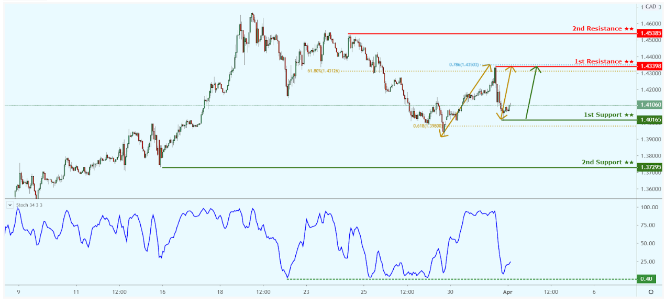Click the 1.44000 price axis value
Viewport: 666px width, 306px height.
[x=650, y=56]
